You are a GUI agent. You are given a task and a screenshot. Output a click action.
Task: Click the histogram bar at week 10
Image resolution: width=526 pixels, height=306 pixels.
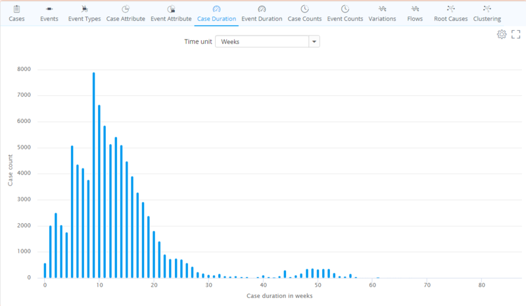pyautogui.click(x=99, y=191)
